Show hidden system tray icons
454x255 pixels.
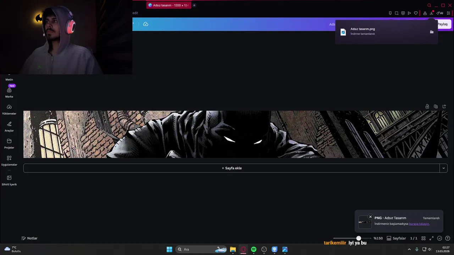point(409,249)
